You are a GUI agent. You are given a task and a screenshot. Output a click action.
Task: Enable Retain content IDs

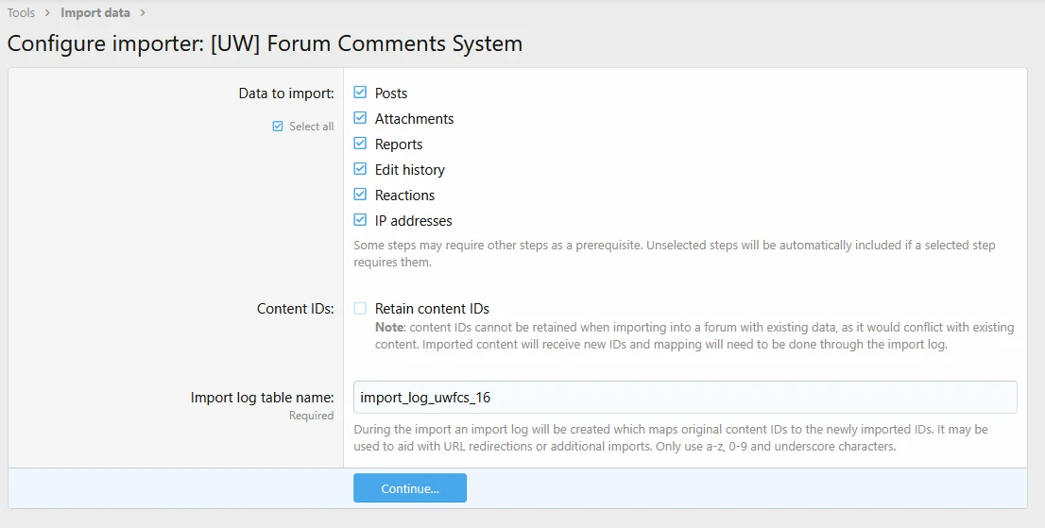(360, 308)
